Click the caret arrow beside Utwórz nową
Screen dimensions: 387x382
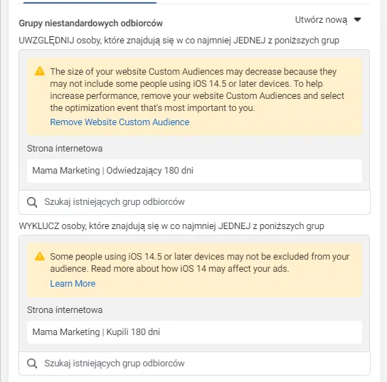[x=357, y=19]
